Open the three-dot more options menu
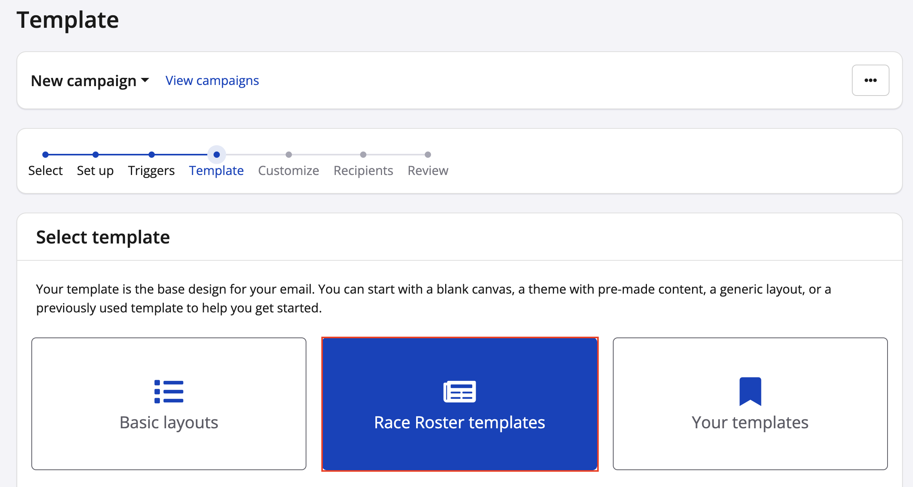Screen dimensions: 913x487 tap(870, 80)
